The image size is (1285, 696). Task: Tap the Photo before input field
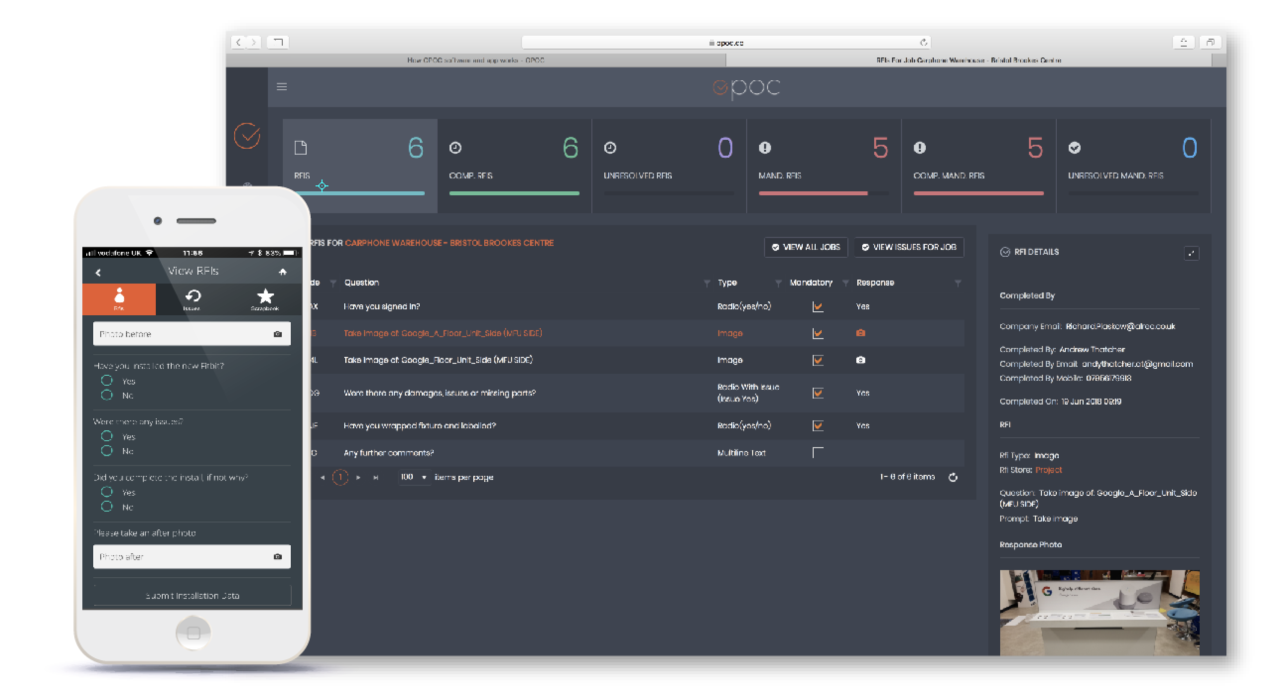point(192,334)
